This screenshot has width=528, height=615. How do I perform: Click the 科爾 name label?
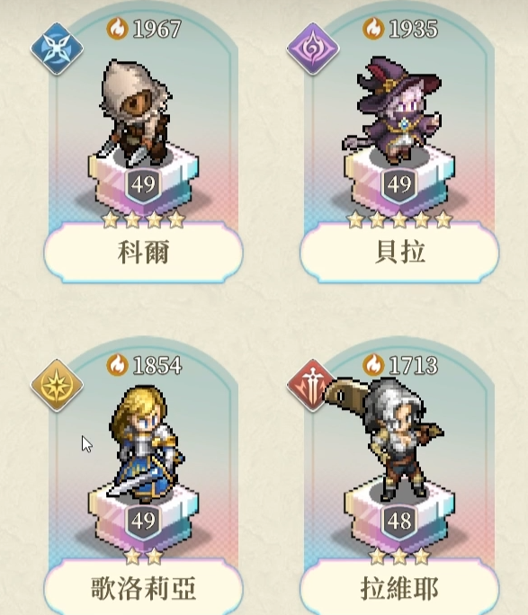143,252
